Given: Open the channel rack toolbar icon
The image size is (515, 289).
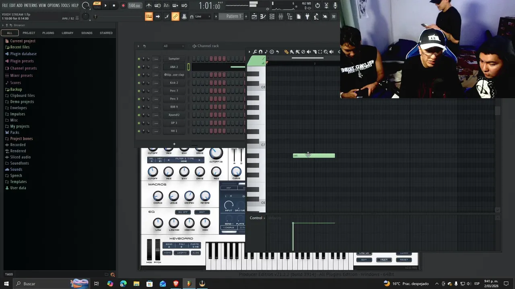Looking at the screenshot, I should (272, 16).
